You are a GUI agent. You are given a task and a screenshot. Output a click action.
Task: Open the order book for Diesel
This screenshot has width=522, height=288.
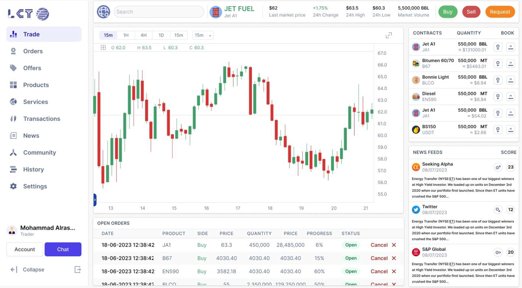510,97
